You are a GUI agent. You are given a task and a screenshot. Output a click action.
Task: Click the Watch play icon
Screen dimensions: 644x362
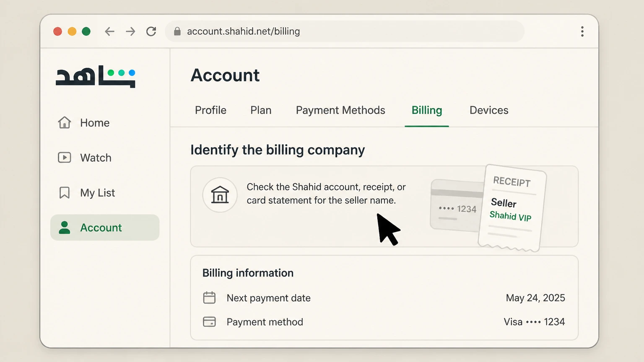[x=65, y=158]
